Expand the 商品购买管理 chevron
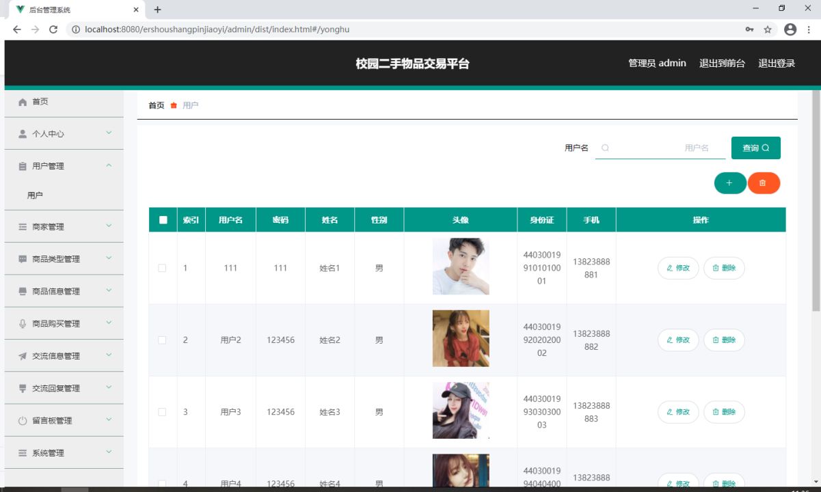Image resolution: width=821 pixels, height=492 pixels. 109,323
